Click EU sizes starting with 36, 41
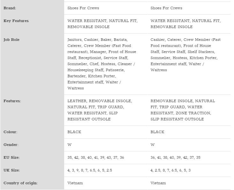This screenshot has height=190, width=234. click(x=176, y=157)
